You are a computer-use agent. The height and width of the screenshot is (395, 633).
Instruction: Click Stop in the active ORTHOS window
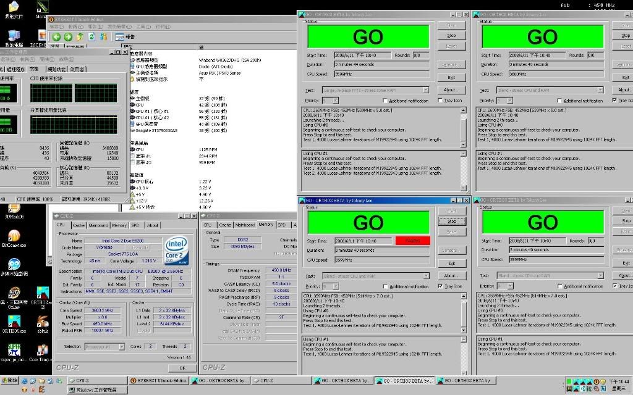pyautogui.click(x=452, y=222)
